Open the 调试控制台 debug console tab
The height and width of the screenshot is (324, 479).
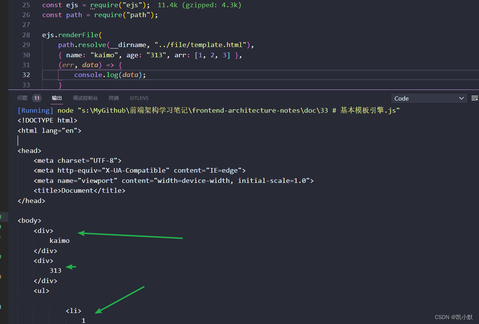85,98
